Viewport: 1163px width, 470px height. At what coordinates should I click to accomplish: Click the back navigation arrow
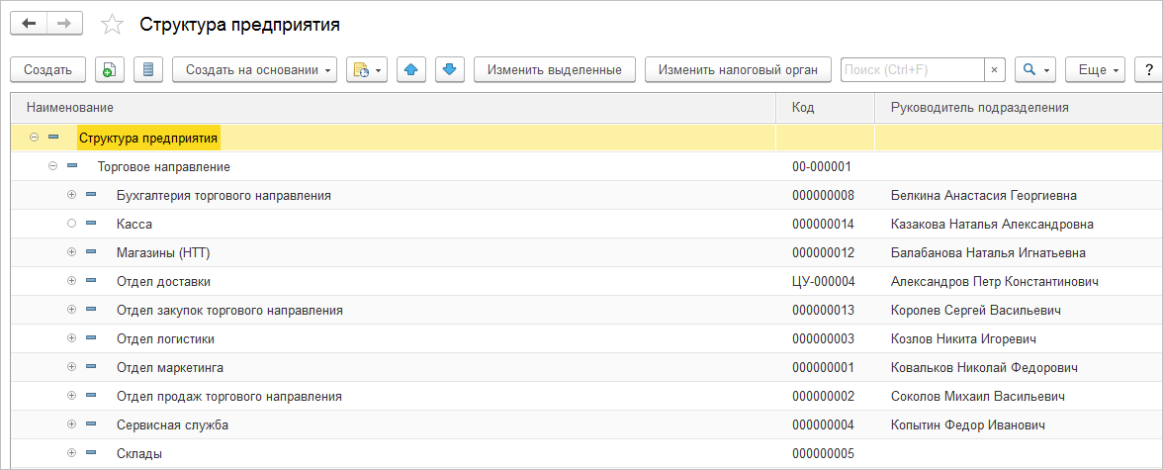[x=29, y=24]
